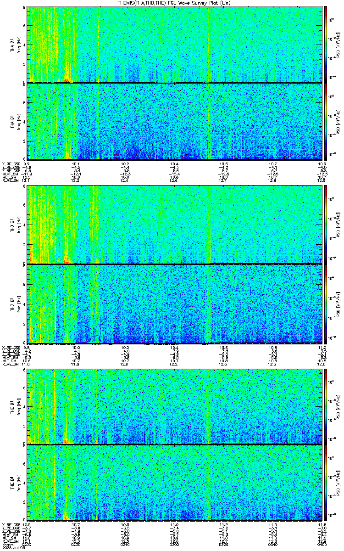Click the 0300 time label on bottom axis

click(x=175, y=544)
